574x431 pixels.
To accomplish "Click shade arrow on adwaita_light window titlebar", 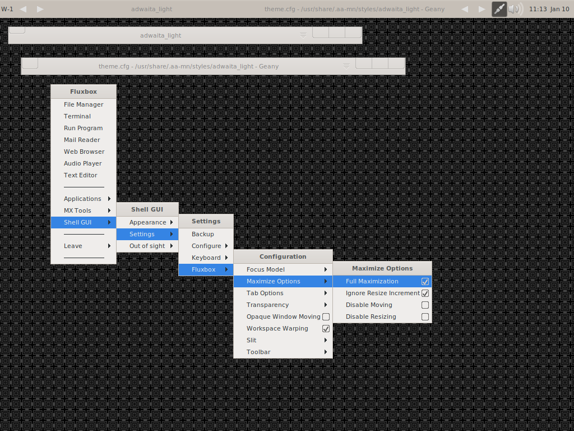I will pyautogui.click(x=303, y=35).
